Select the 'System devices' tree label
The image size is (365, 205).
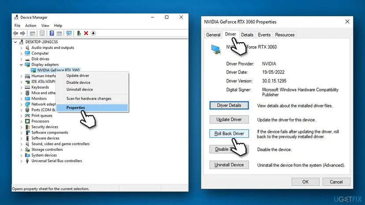44,155
